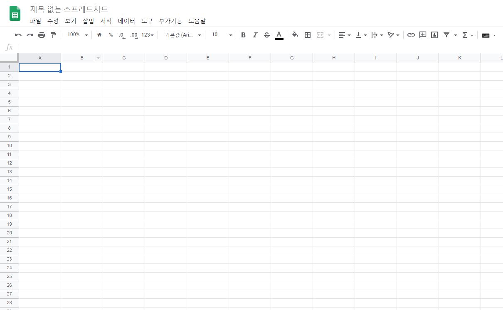Screen dimensions: 503x310
Task: Click the insert chart icon
Action: pos(434,35)
